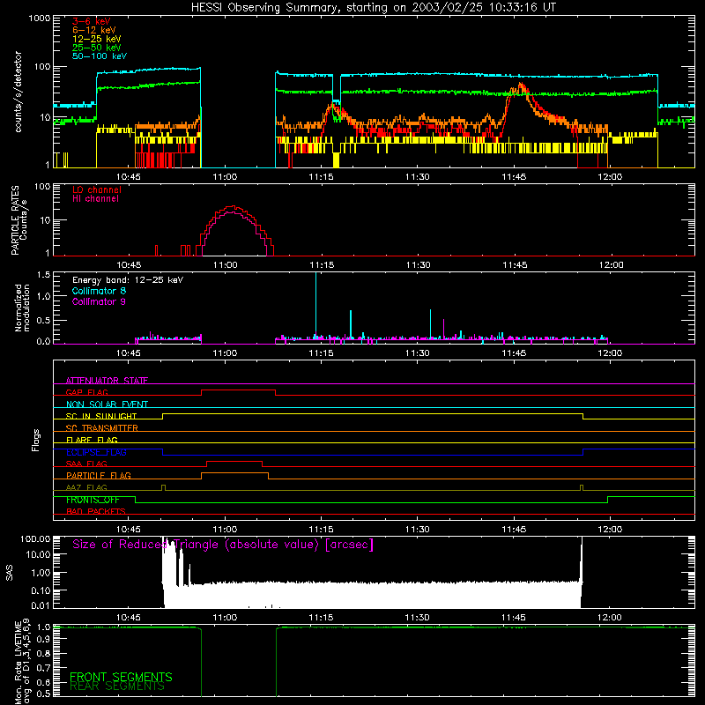Click the '0.5' tick on the livetime axis

coord(43,694)
